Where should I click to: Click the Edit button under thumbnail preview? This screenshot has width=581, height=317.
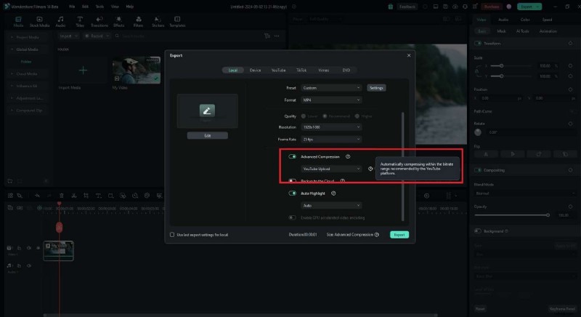point(207,135)
